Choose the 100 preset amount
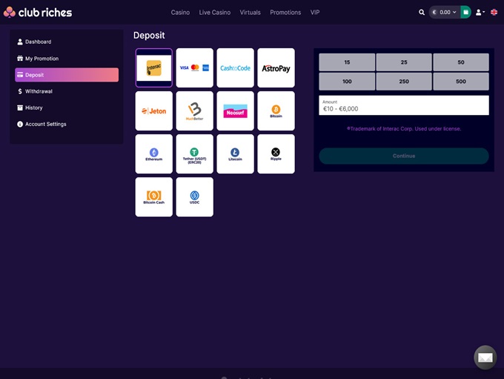Screen dimensions: 504x379 [347, 81]
